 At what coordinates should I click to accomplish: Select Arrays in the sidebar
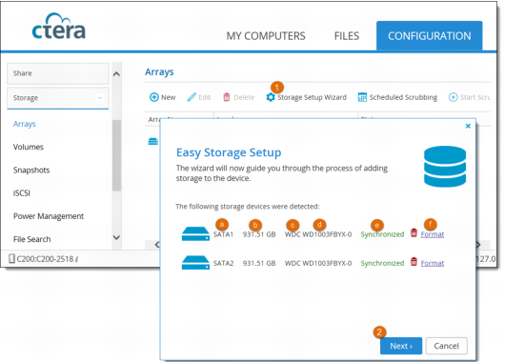(25, 124)
